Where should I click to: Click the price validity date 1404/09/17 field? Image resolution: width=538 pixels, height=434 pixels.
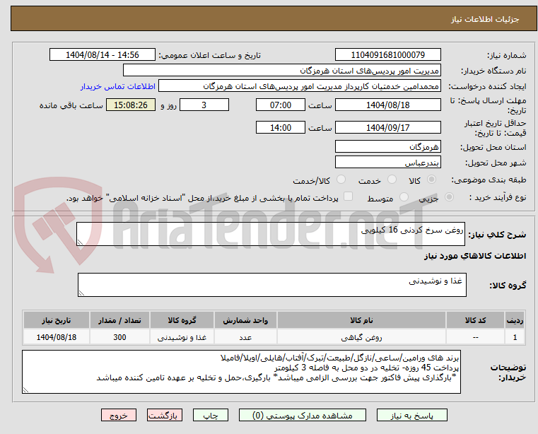tap(387, 127)
